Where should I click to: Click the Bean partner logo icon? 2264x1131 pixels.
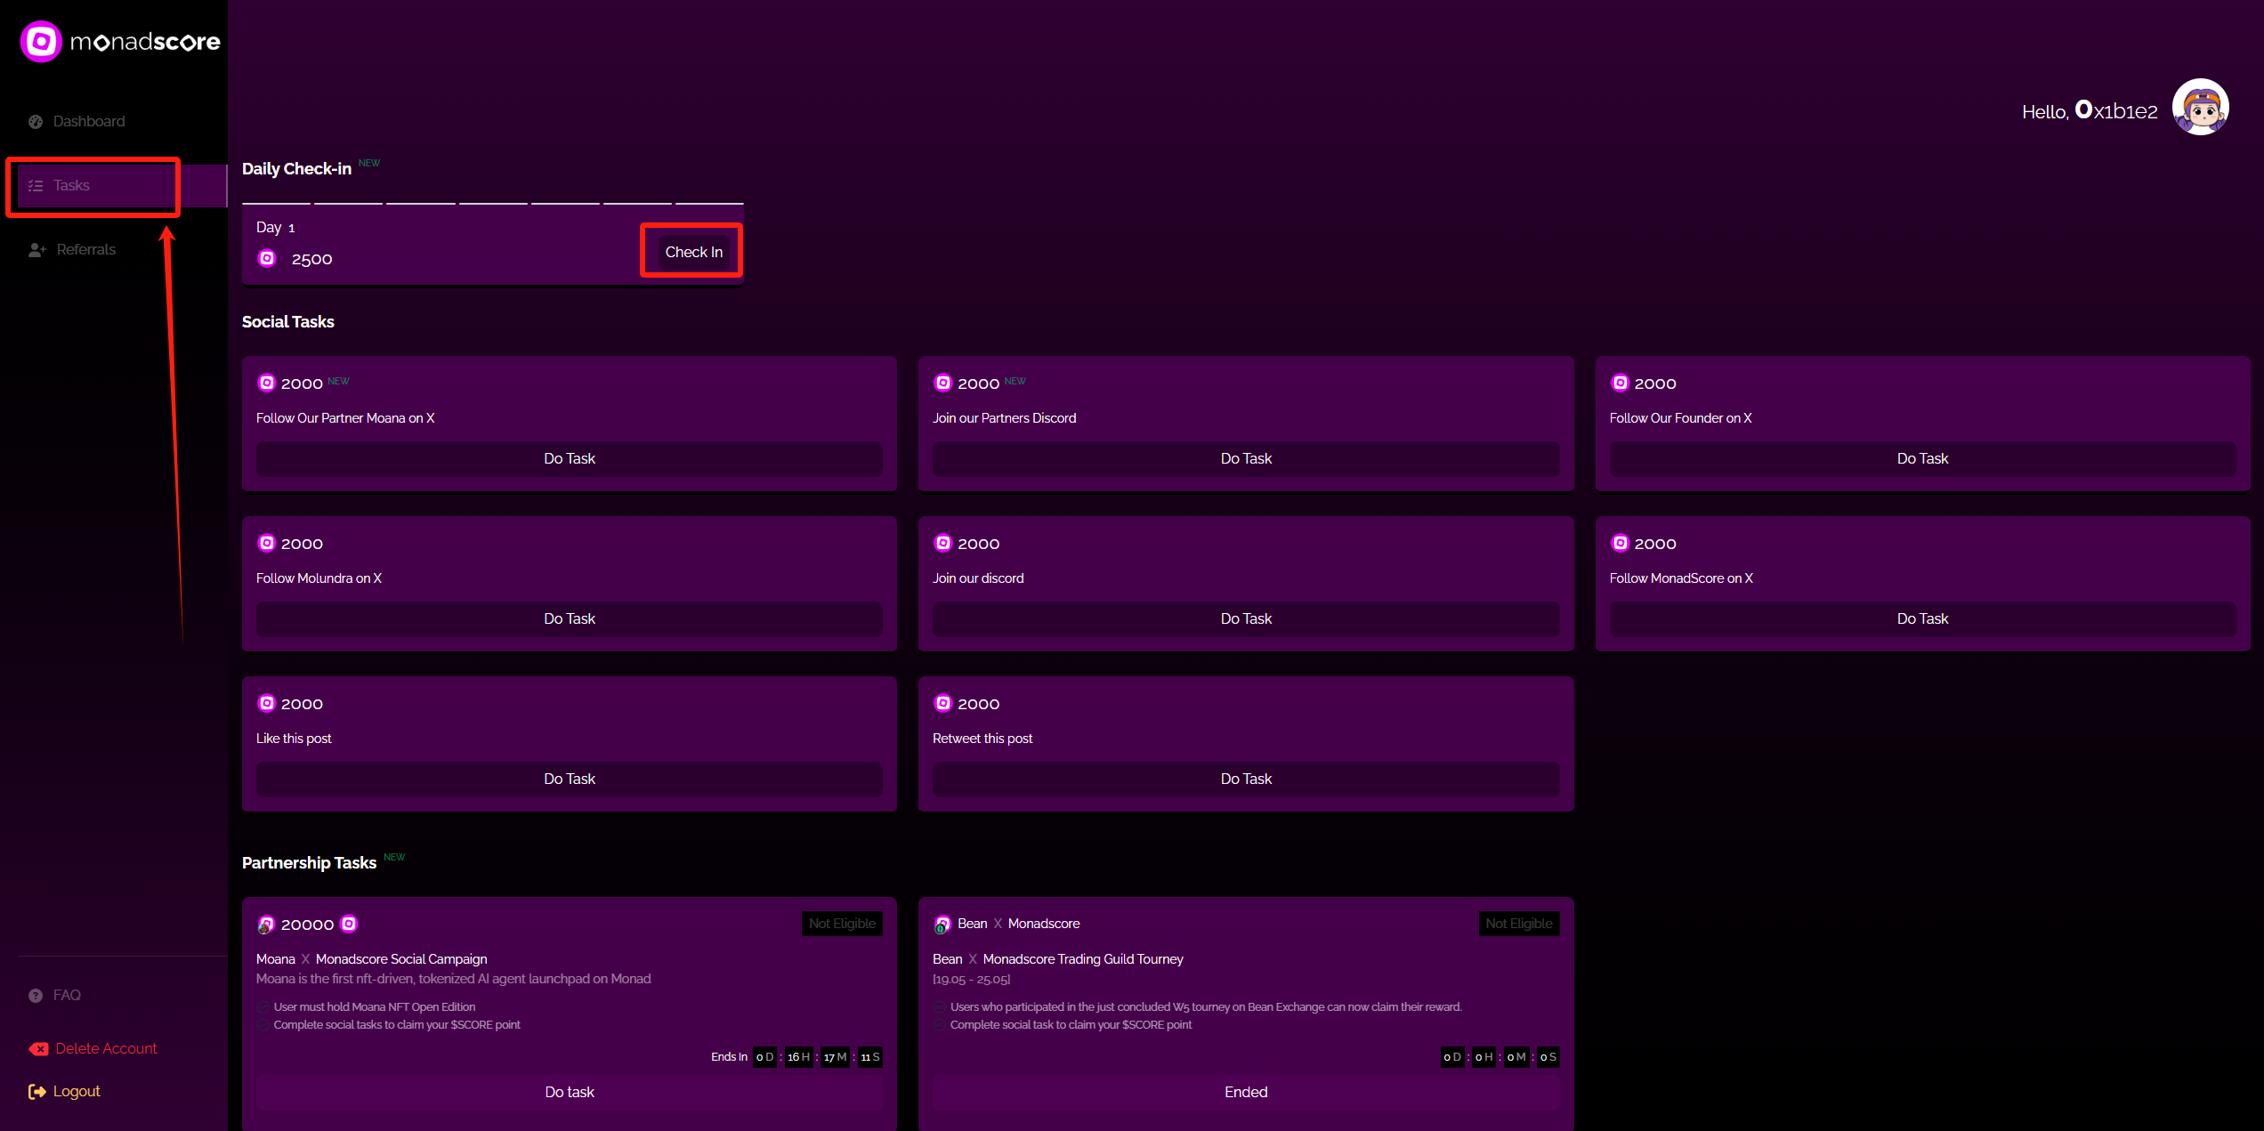coord(942,925)
